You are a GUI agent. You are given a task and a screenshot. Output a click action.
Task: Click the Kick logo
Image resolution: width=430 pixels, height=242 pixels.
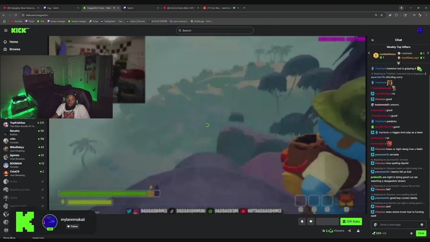(20, 30)
